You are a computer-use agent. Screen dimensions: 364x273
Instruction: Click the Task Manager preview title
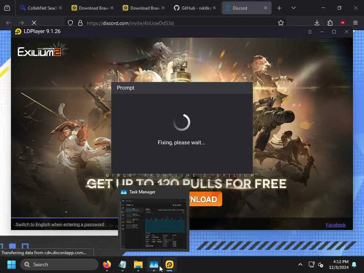[x=142, y=192]
